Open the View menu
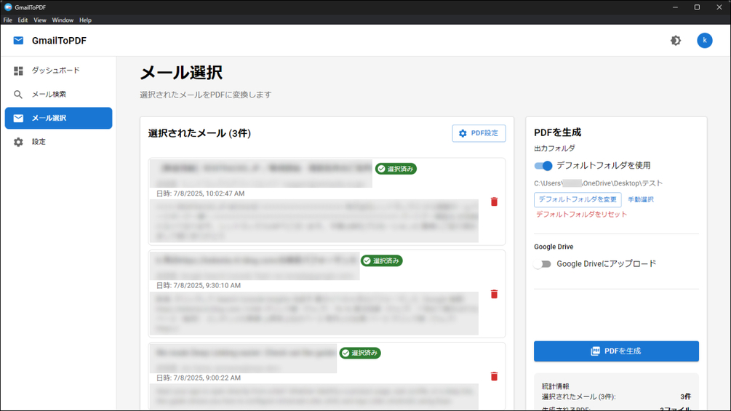Viewport: 731px width, 411px height. (39, 20)
